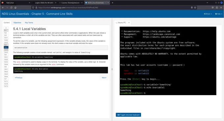The width and height of the screenshot is (224, 121).
Task: Expand the Ubuntu PC tab dropdown arrow
Action: point(129,23)
